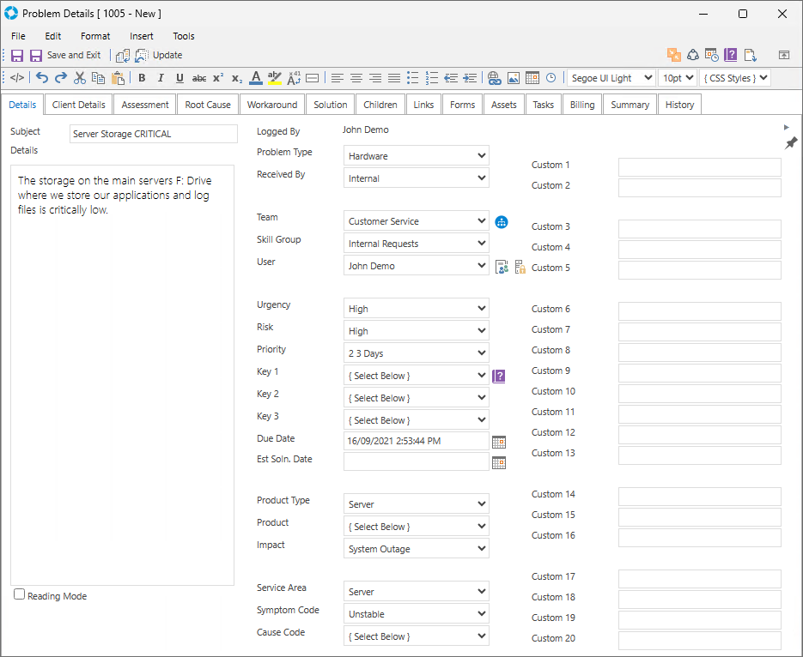The height and width of the screenshot is (657, 803).
Task: Click the blue team icon beside Customer Service
Action: tap(502, 221)
